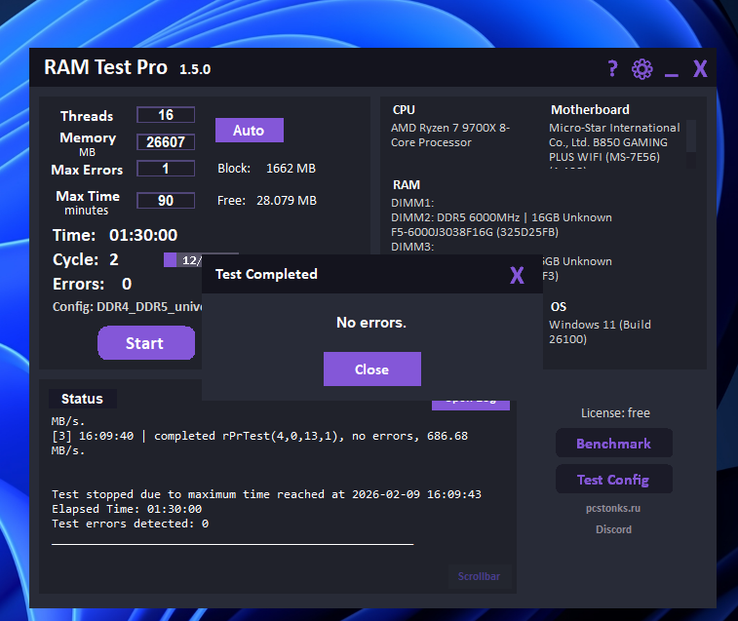This screenshot has height=621, width=738.
Task: Edit the Threads input field
Action: click(x=166, y=115)
